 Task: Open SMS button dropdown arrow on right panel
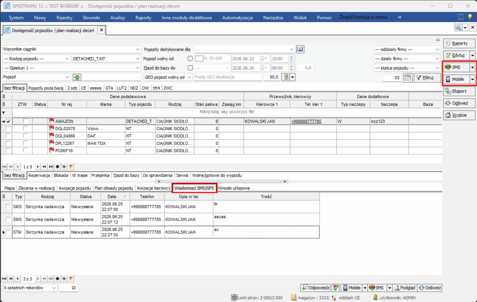click(472, 67)
